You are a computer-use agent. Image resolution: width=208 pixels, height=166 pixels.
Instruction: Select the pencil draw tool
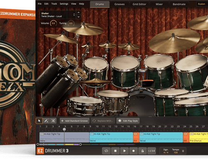tap(46, 121)
